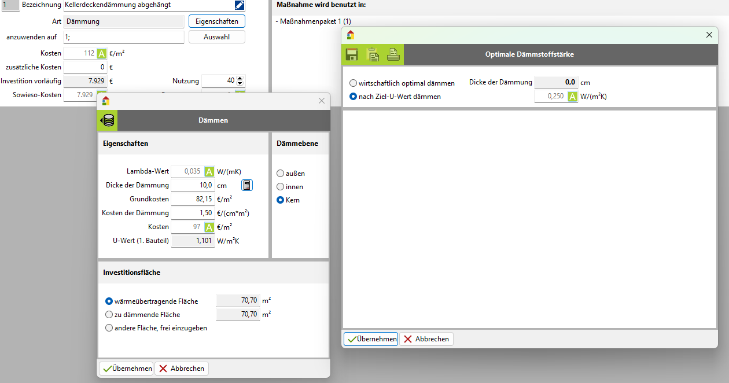Image resolution: width=729 pixels, height=383 pixels.
Task: Select 'wirtschaftlich optimal dämmen' radio option
Action: pyautogui.click(x=353, y=83)
